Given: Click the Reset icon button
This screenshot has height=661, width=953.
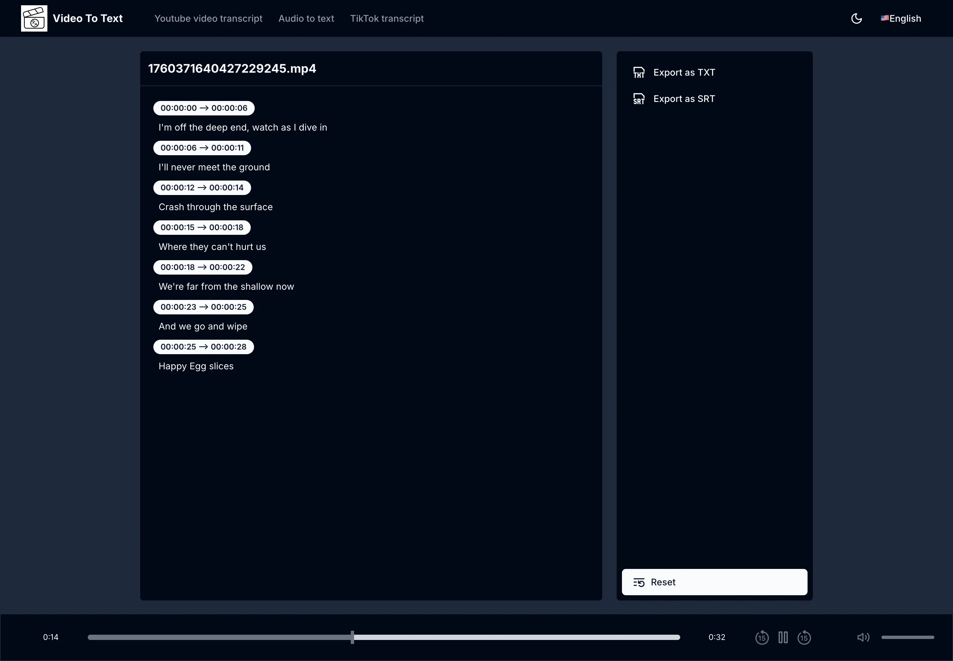Looking at the screenshot, I should pos(638,582).
